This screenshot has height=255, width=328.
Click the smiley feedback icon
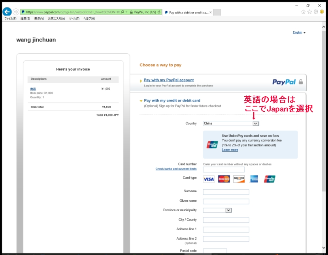point(322,12)
